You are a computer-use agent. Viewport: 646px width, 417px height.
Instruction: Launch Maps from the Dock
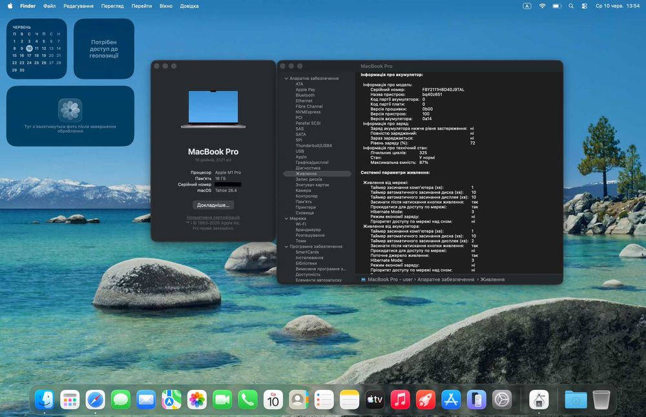click(x=171, y=400)
